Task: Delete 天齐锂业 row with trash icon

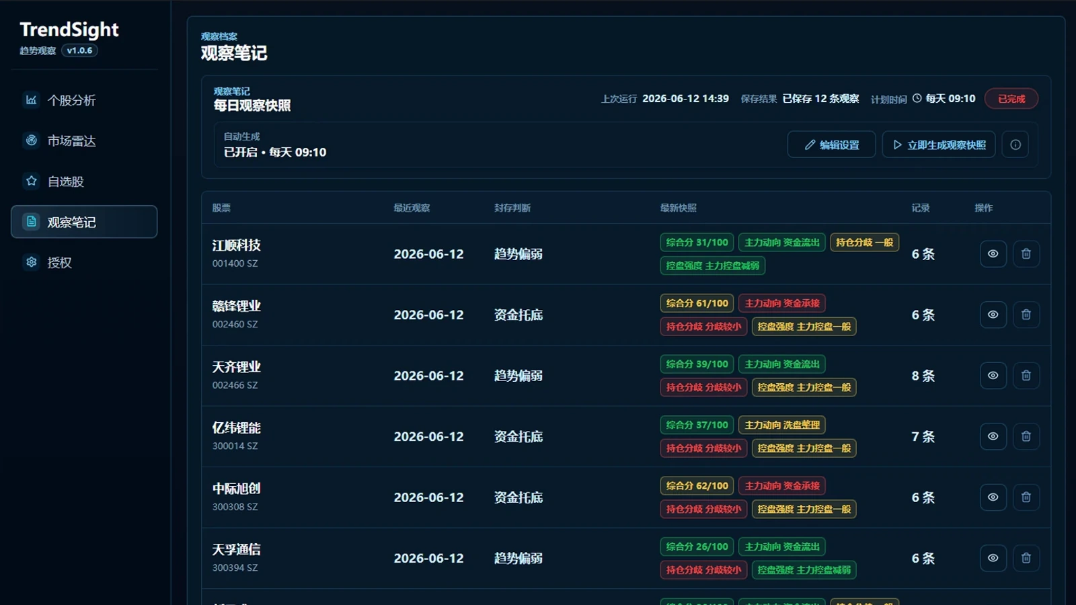Action: [1026, 375]
